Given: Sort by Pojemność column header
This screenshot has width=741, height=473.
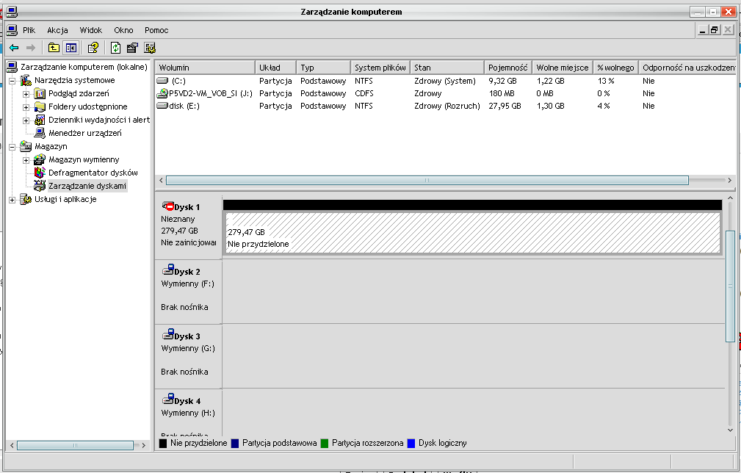Looking at the screenshot, I should [508, 68].
